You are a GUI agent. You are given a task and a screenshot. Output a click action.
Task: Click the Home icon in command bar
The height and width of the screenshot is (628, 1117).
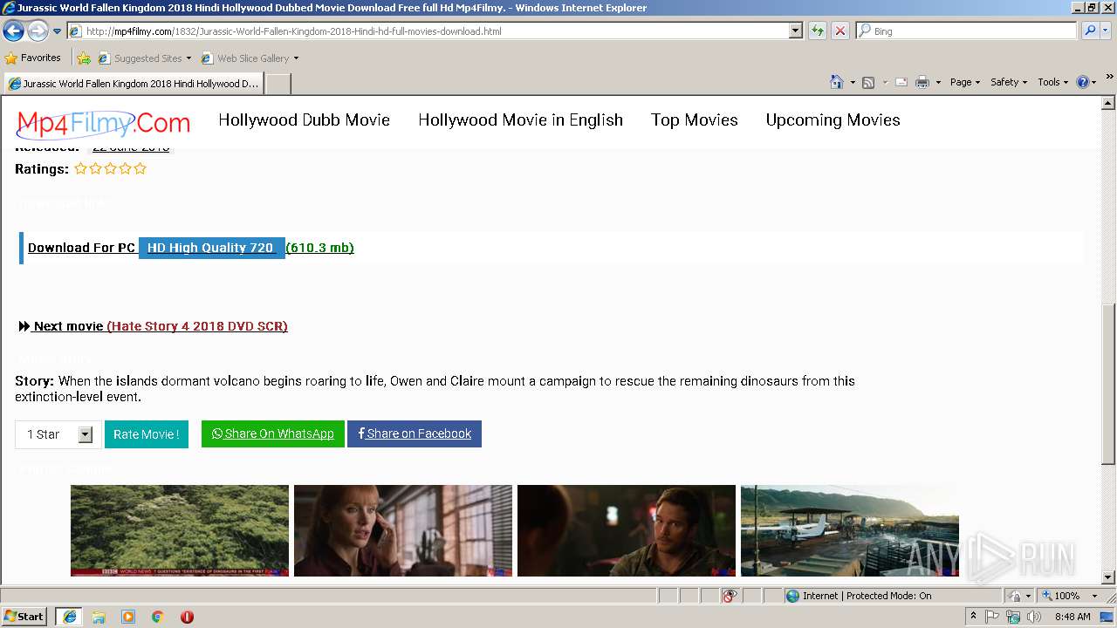(x=836, y=82)
